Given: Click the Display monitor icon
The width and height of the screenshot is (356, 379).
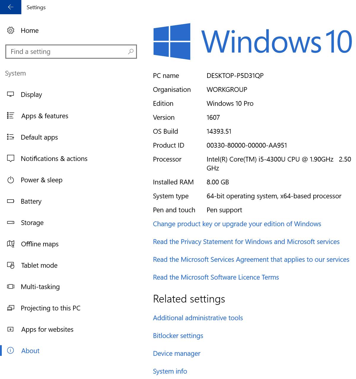Looking at the screenshot, I should tap(11, 94).
